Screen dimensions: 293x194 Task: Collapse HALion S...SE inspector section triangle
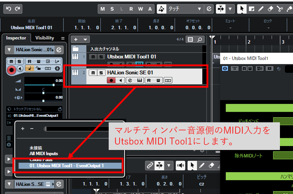[x=9, y=184]
